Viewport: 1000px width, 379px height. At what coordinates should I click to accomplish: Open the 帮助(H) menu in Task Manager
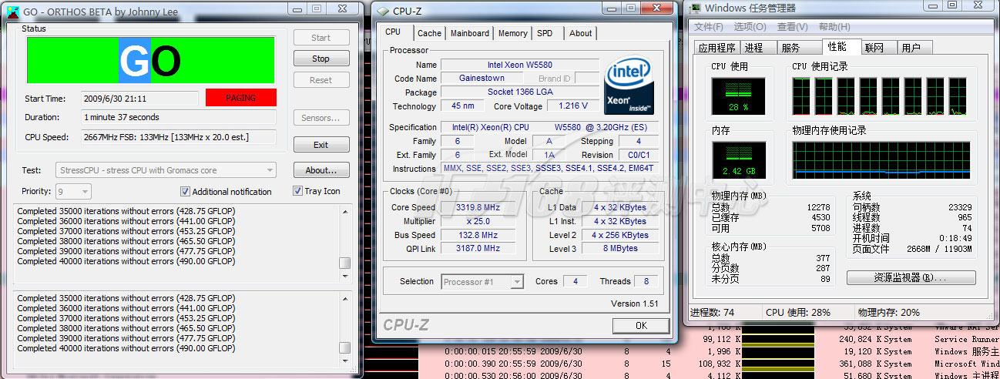tap(834, 27)
